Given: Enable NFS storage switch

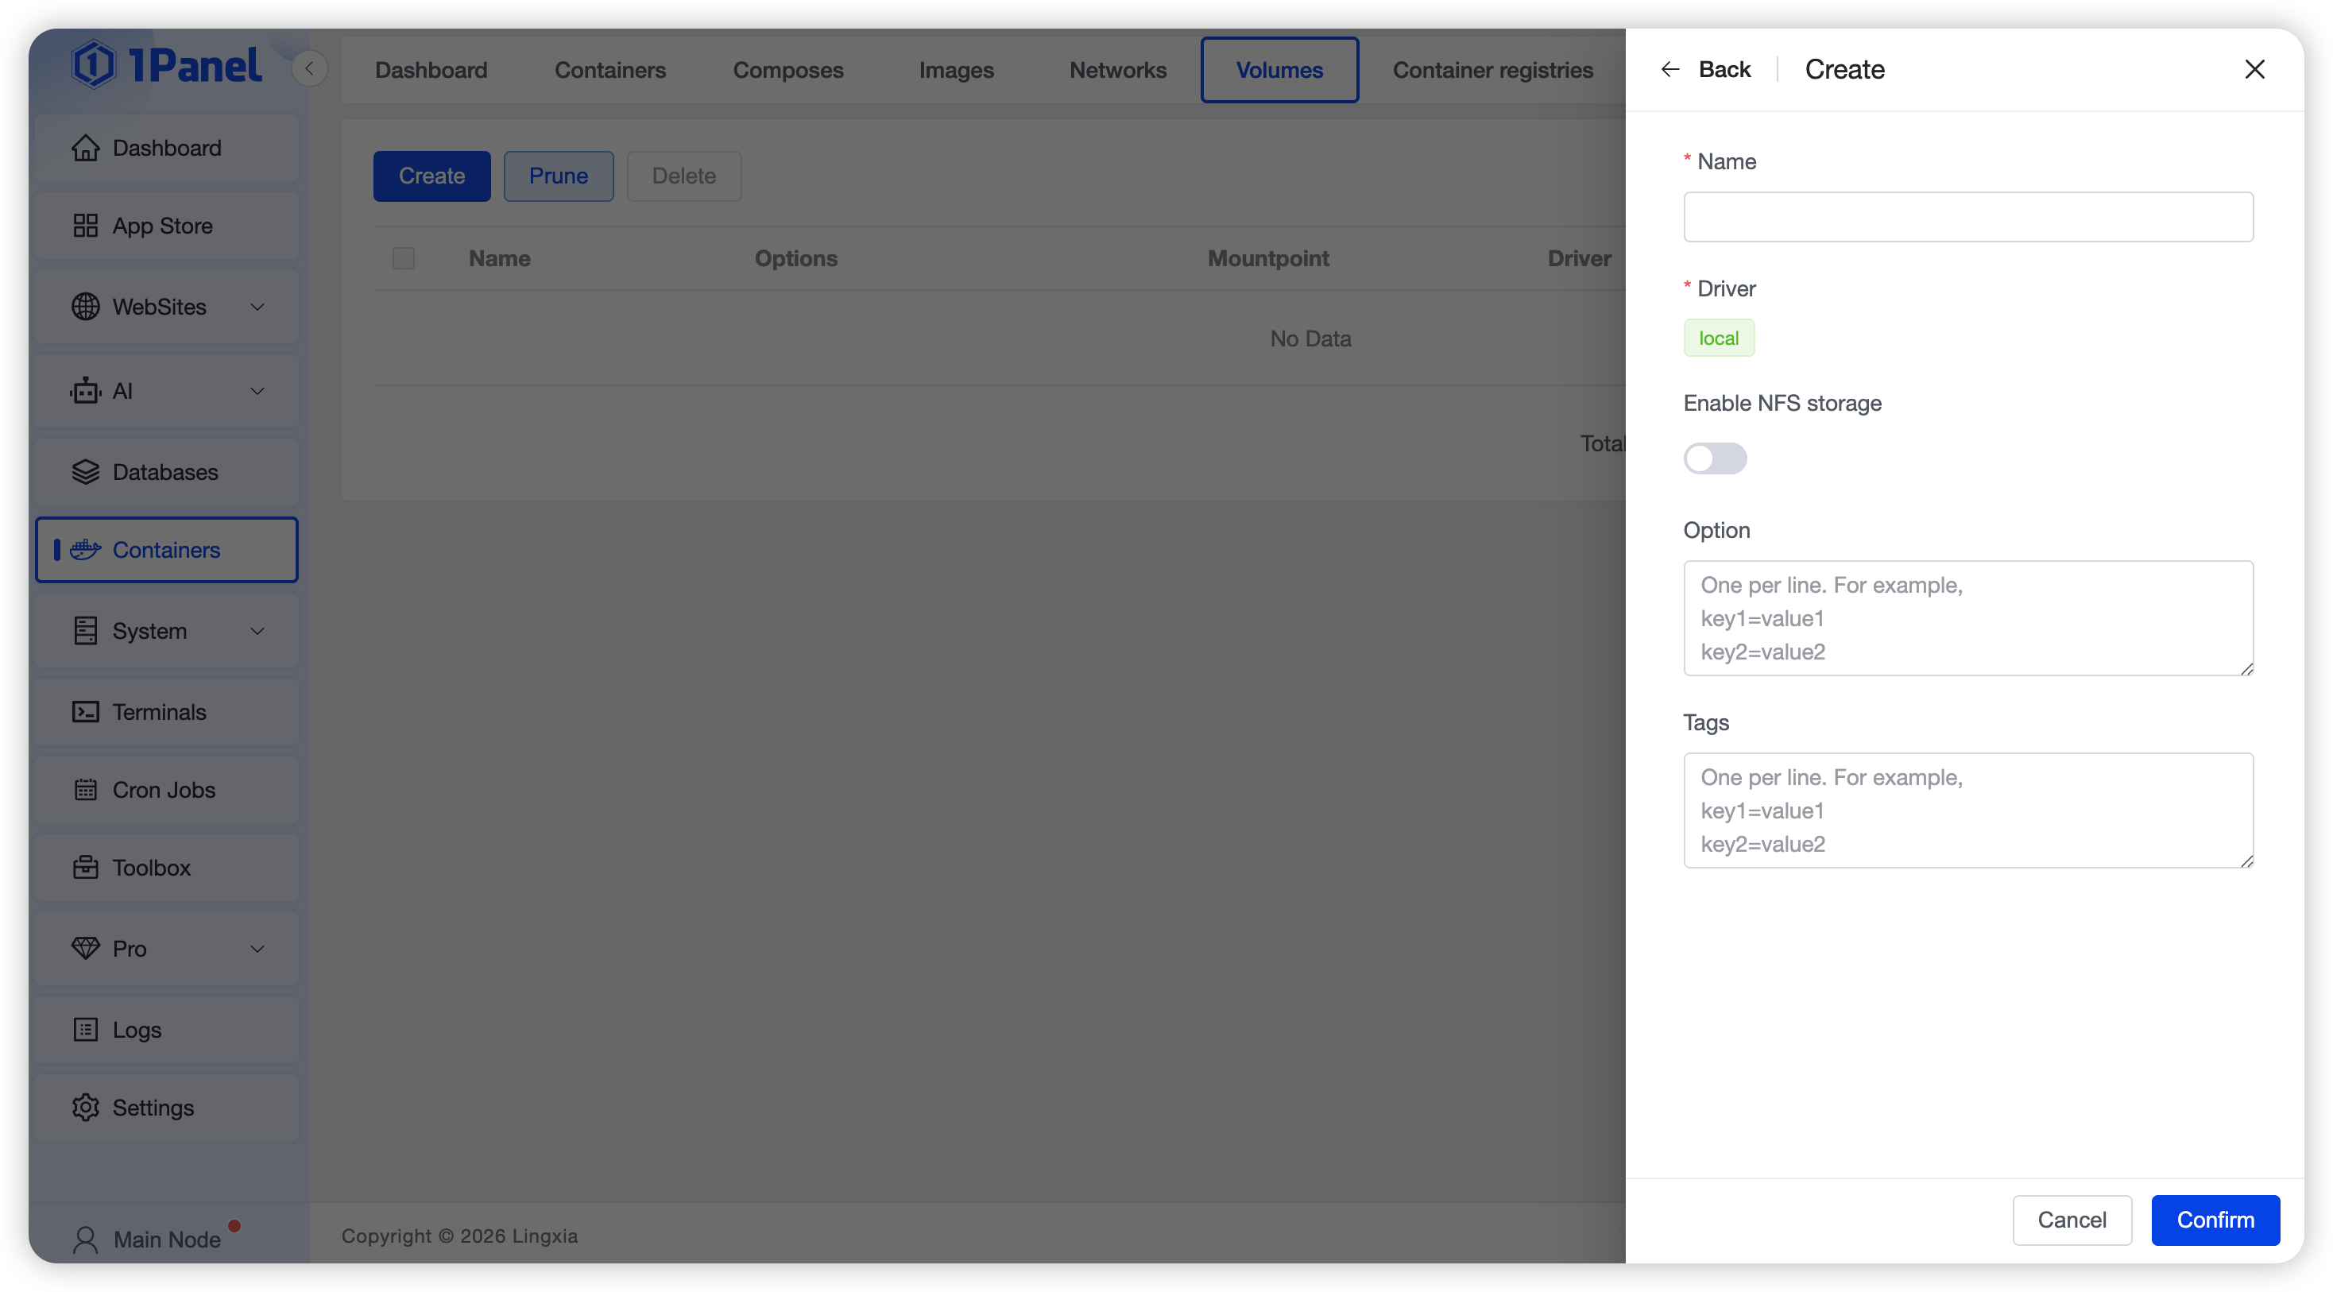Looking at the screenshot, I should (x=1715, y=458).
